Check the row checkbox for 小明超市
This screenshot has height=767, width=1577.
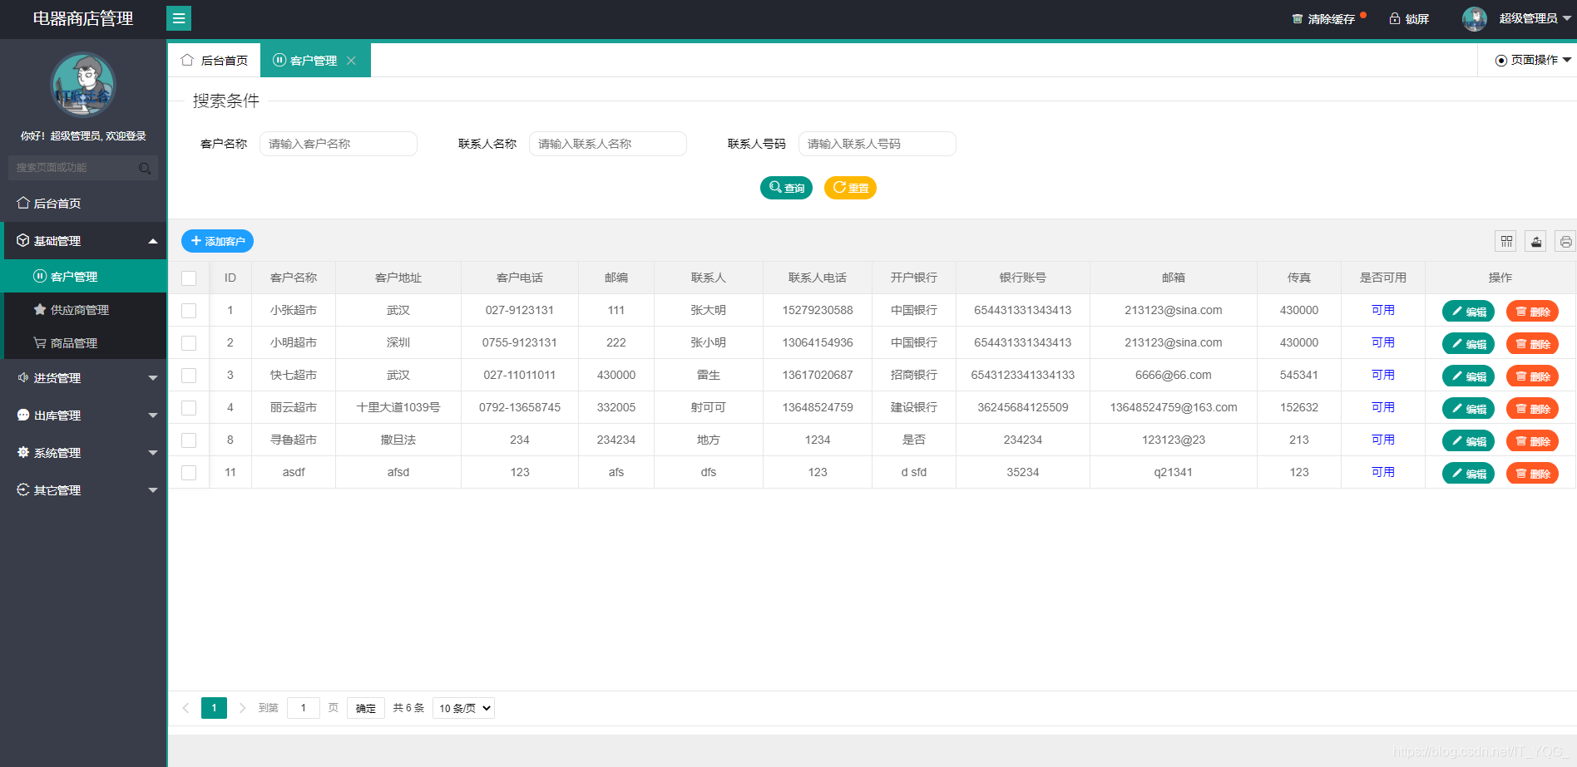point(189,342)
